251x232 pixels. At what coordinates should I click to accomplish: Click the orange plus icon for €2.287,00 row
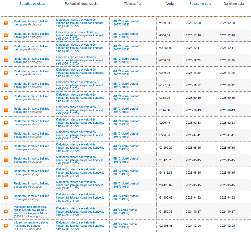coord(6,48)
